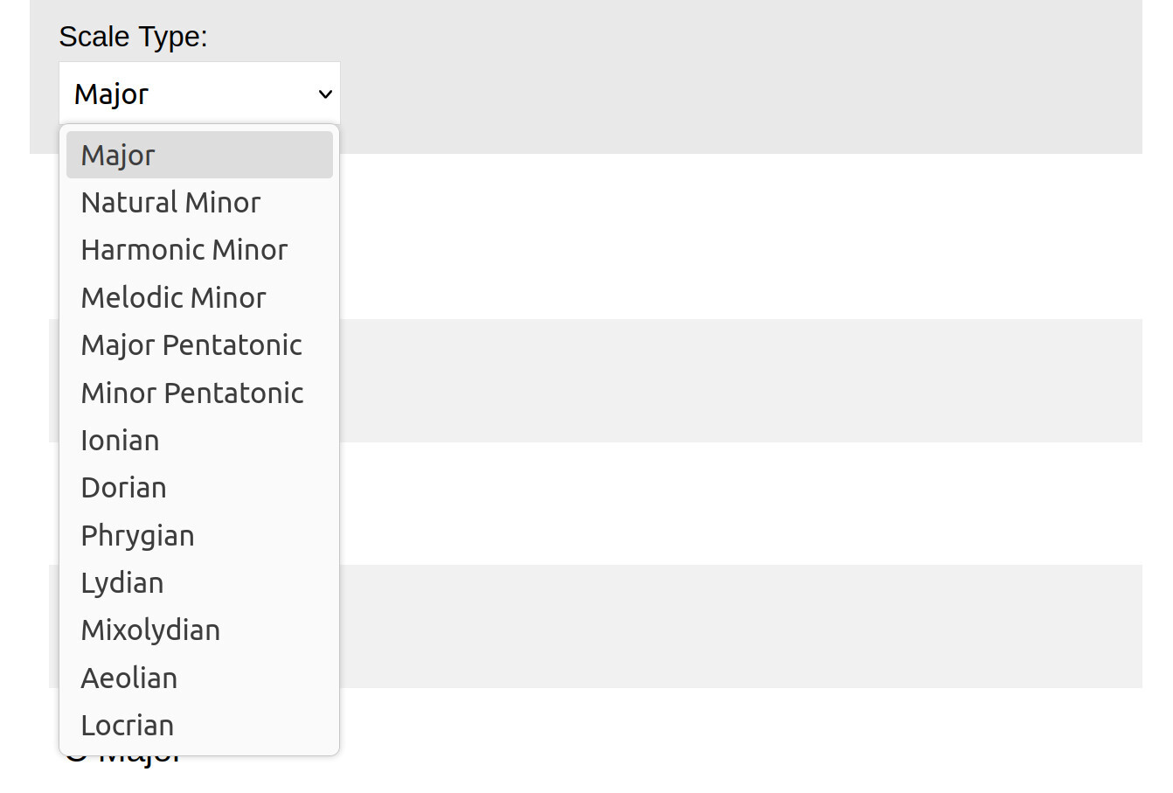This screenshot has height=793, width=1173.
Task: Click the chevron arrow on Scale Type dropdown
Action: (325, 94)
